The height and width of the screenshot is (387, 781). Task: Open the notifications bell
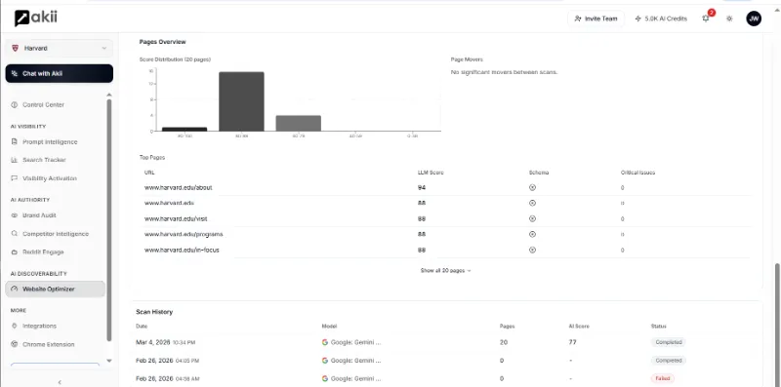[705, 19]
